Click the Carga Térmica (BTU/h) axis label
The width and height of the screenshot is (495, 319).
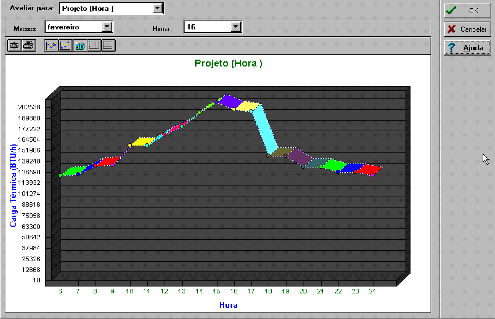(x=13, y=185)
